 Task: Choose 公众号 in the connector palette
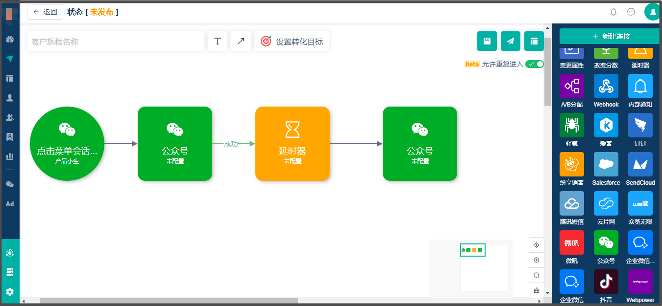pyautogui.click(x=606, y=247)
